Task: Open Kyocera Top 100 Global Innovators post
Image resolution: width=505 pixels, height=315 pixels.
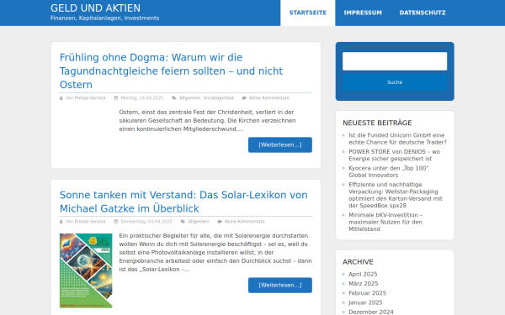Action: (x=388, y=171)
